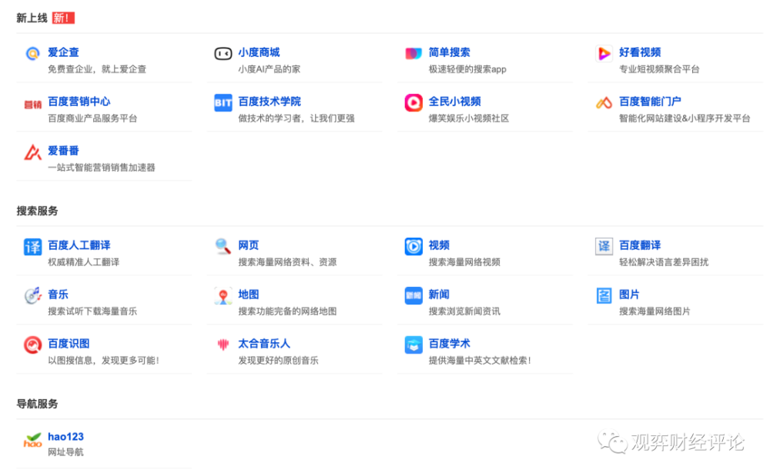Open the 视频 search link

[439, 245]
